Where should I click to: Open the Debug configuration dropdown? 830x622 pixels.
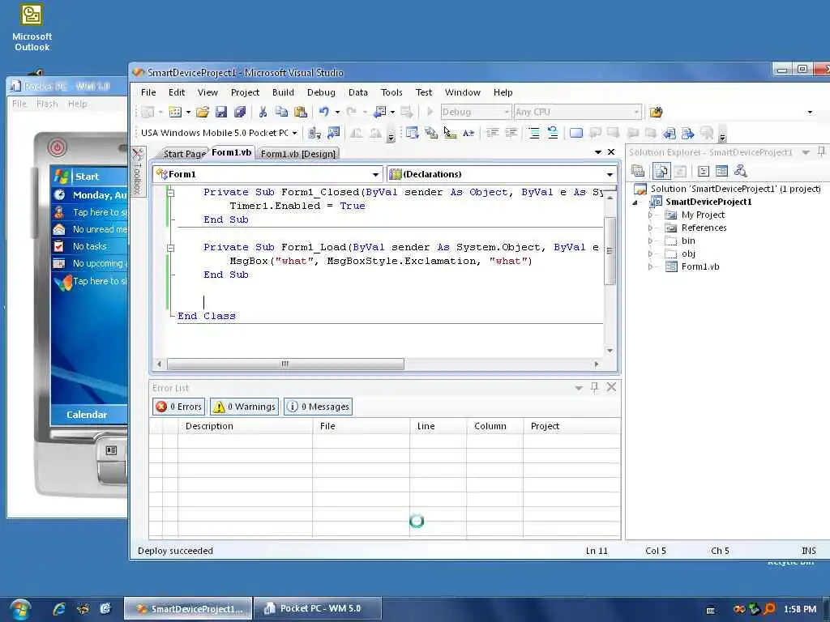506,112
